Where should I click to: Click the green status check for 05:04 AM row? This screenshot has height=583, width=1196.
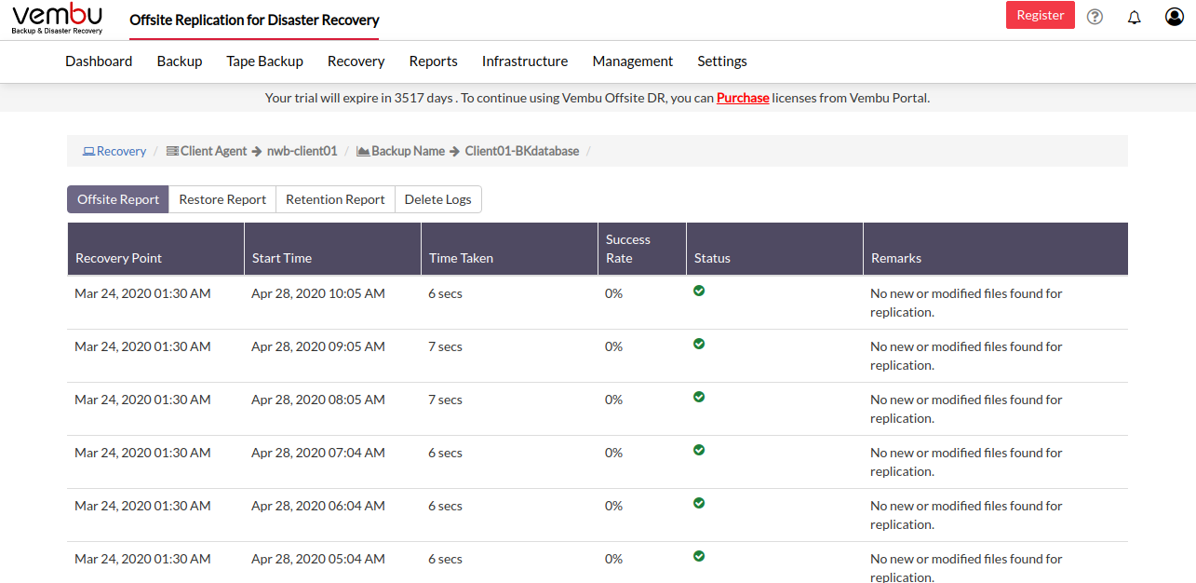[x=699, y=556]
